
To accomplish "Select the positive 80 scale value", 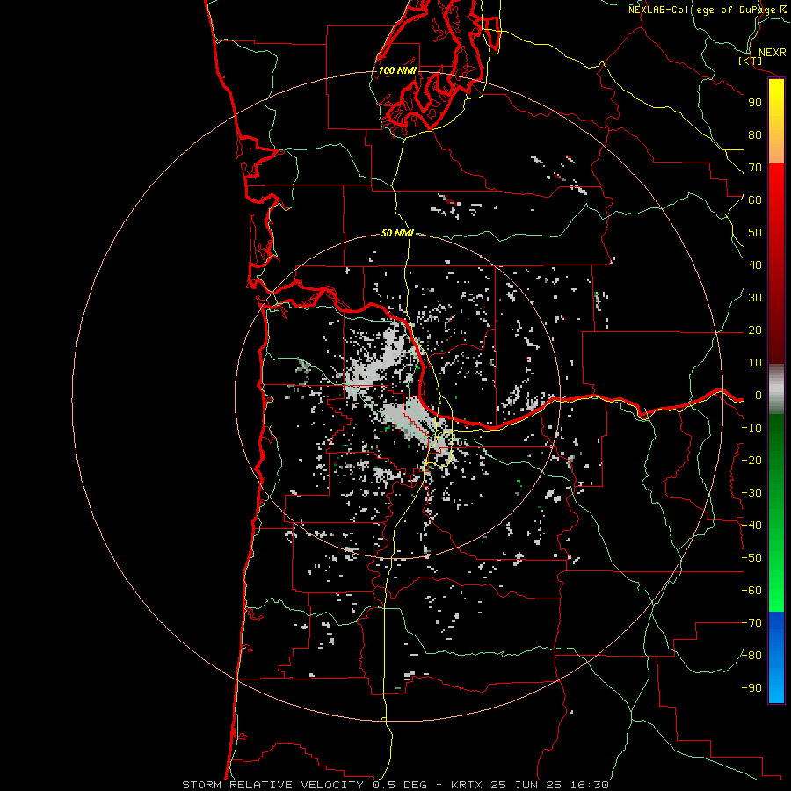I will 755,134.
